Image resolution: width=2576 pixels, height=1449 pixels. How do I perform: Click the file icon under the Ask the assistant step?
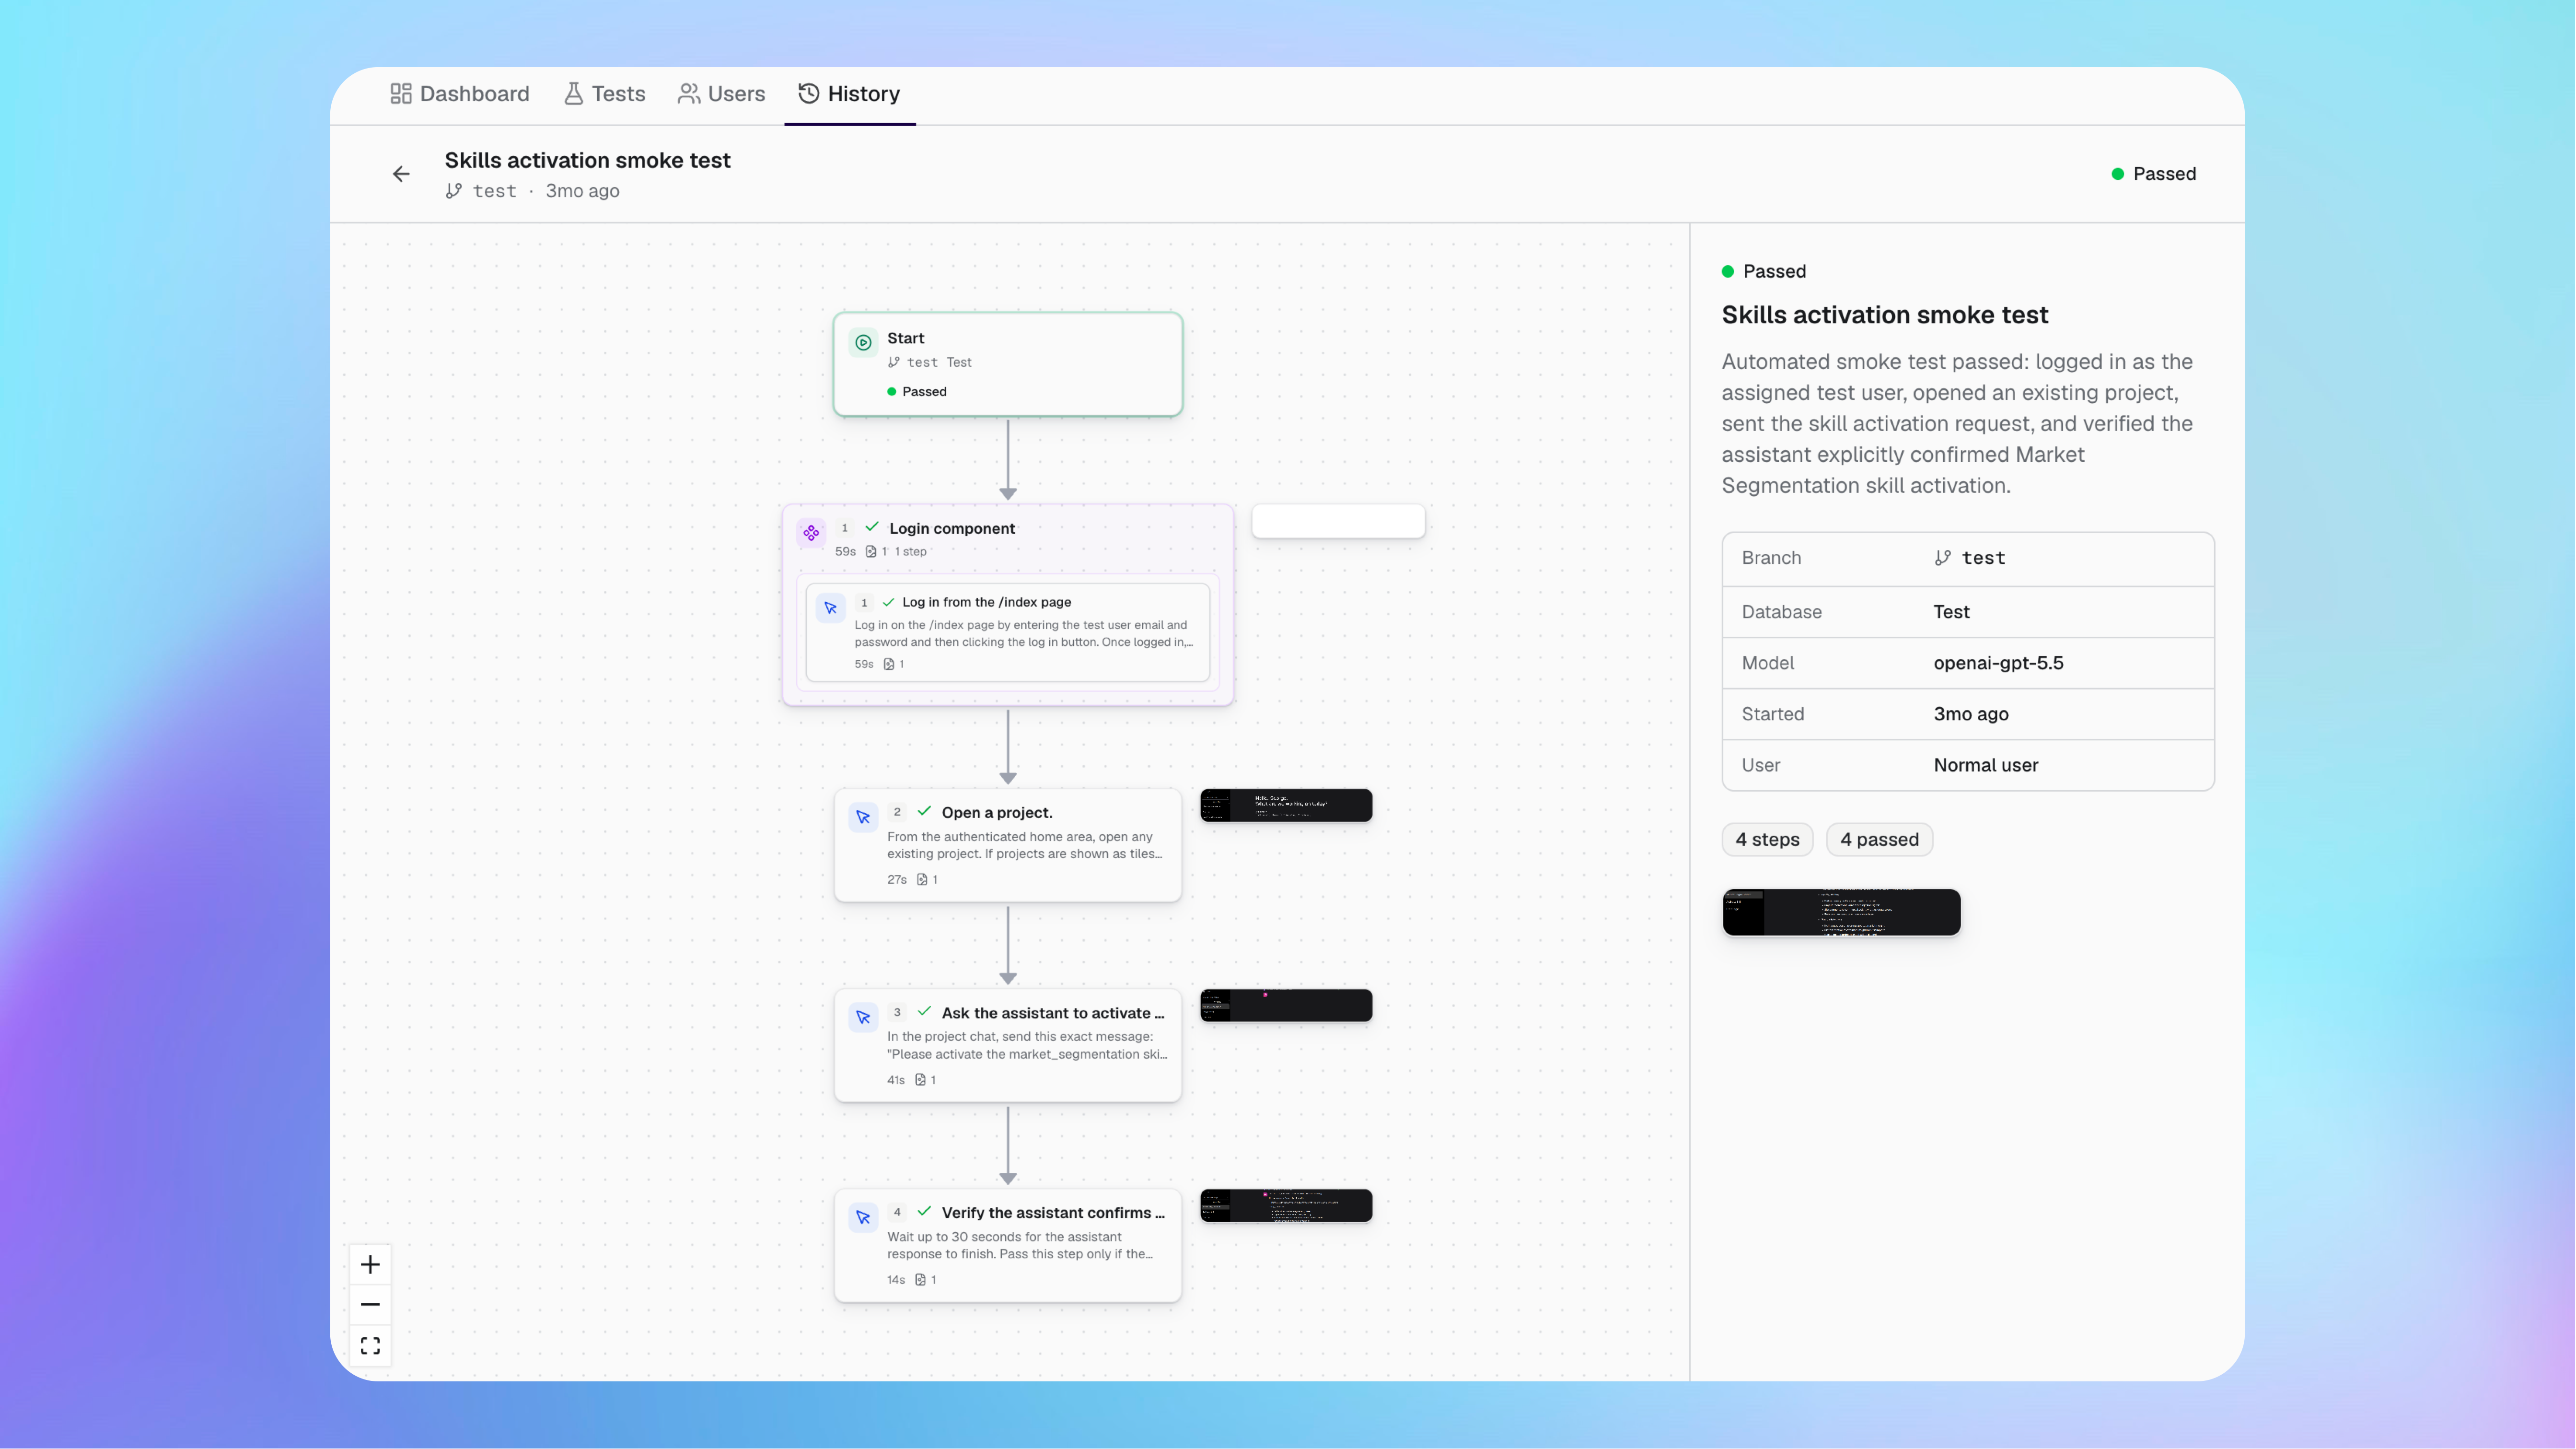920,1080
